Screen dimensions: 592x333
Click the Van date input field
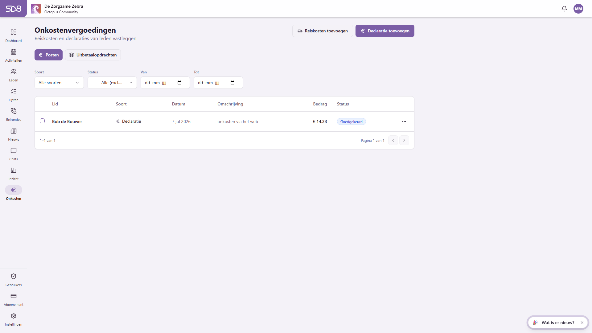tap(165, 83)
